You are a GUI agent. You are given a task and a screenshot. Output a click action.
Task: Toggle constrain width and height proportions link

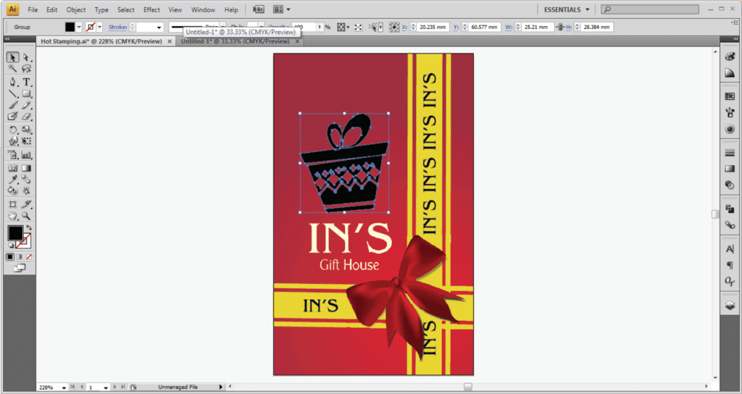(x=561, y=27)
